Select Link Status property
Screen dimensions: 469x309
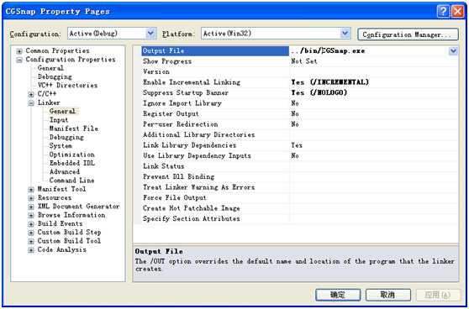coord(163,166)
